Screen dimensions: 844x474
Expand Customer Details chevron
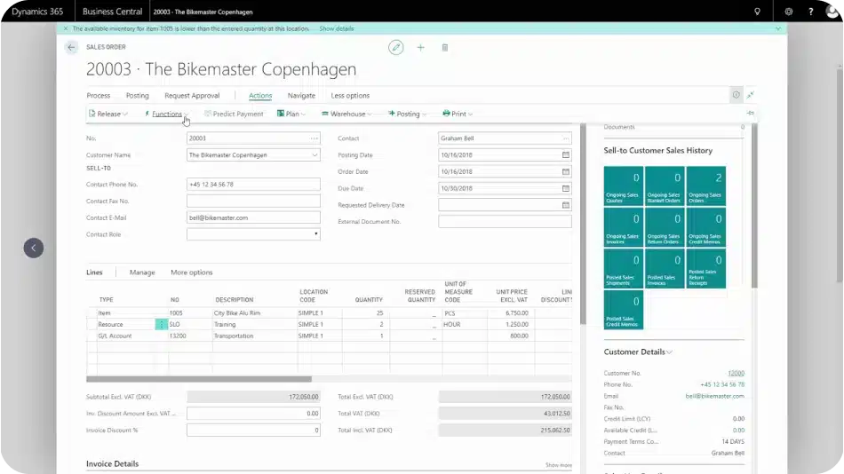pos(670,352)
